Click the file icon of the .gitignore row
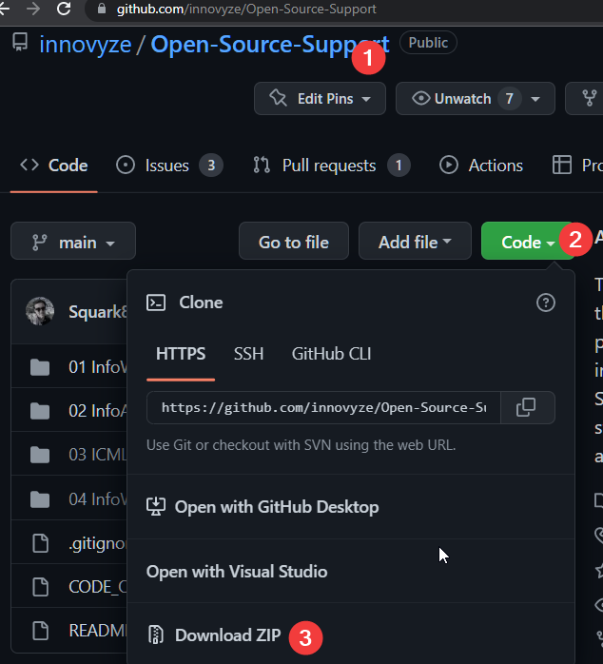The width and height of the screenshot is (603, 664). point(41,543)
